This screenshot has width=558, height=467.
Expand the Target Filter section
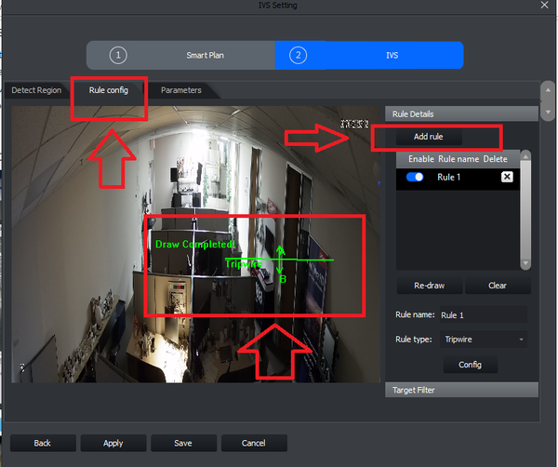coord(461,390)
